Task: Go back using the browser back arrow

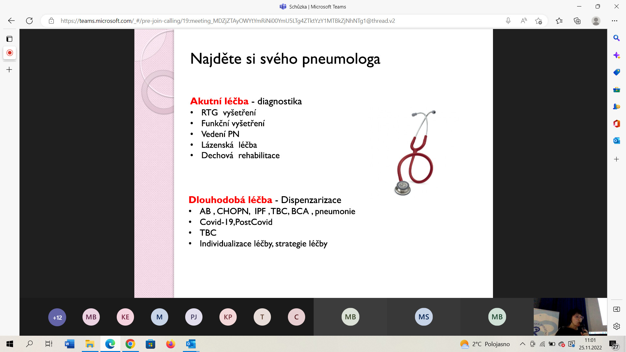Action: tap(11, 21)
